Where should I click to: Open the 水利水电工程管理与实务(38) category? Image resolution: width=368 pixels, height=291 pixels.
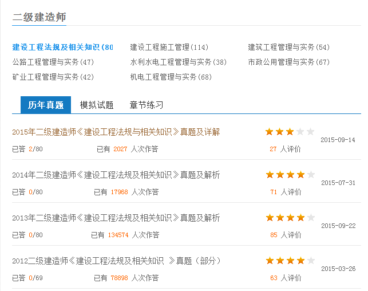pos(179,62)
